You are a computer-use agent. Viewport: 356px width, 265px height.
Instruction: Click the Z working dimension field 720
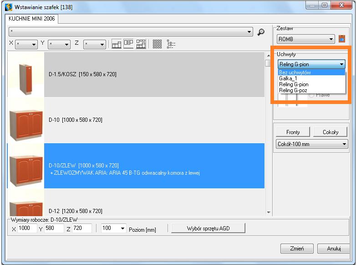[x=82, y=228]
